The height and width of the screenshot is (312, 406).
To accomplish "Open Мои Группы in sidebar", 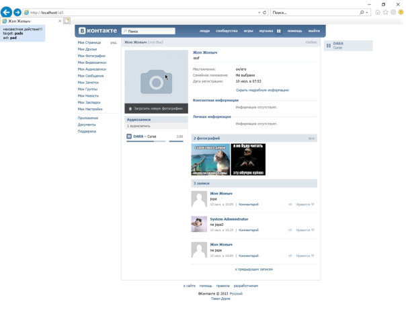I will [x=87, y=89].
